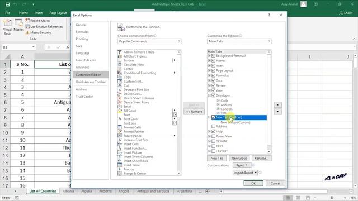
Task: Open the Name Box dropdown
Action: tap(34, 47)
